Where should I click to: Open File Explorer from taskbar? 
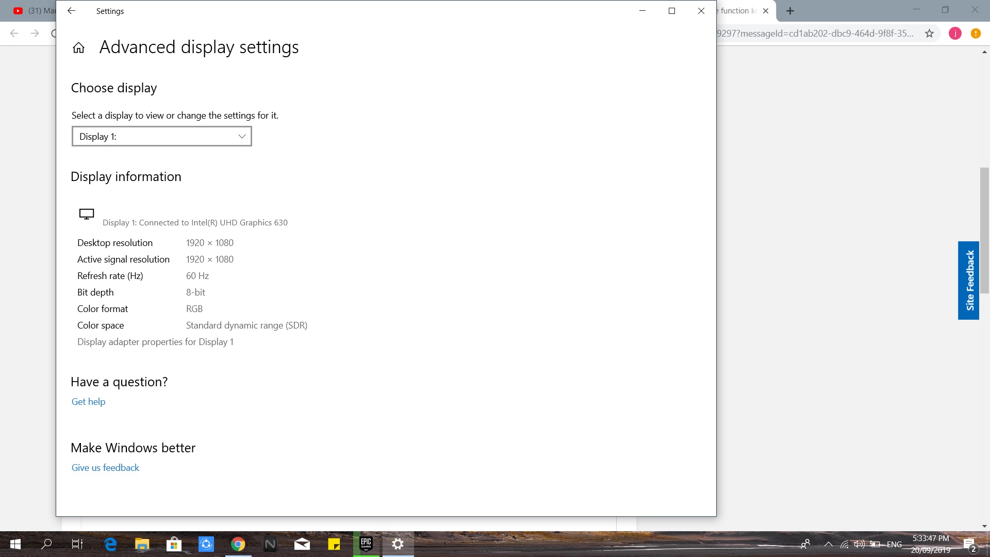[x=142, y=544]
